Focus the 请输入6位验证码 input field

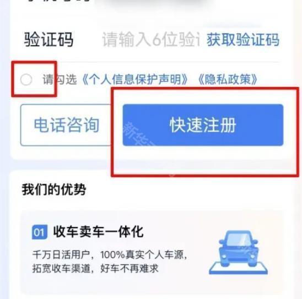pyautogui.click(x=151, y=40)
